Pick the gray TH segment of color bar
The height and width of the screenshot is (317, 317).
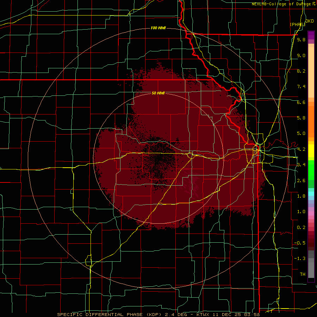tap(311, 270)
